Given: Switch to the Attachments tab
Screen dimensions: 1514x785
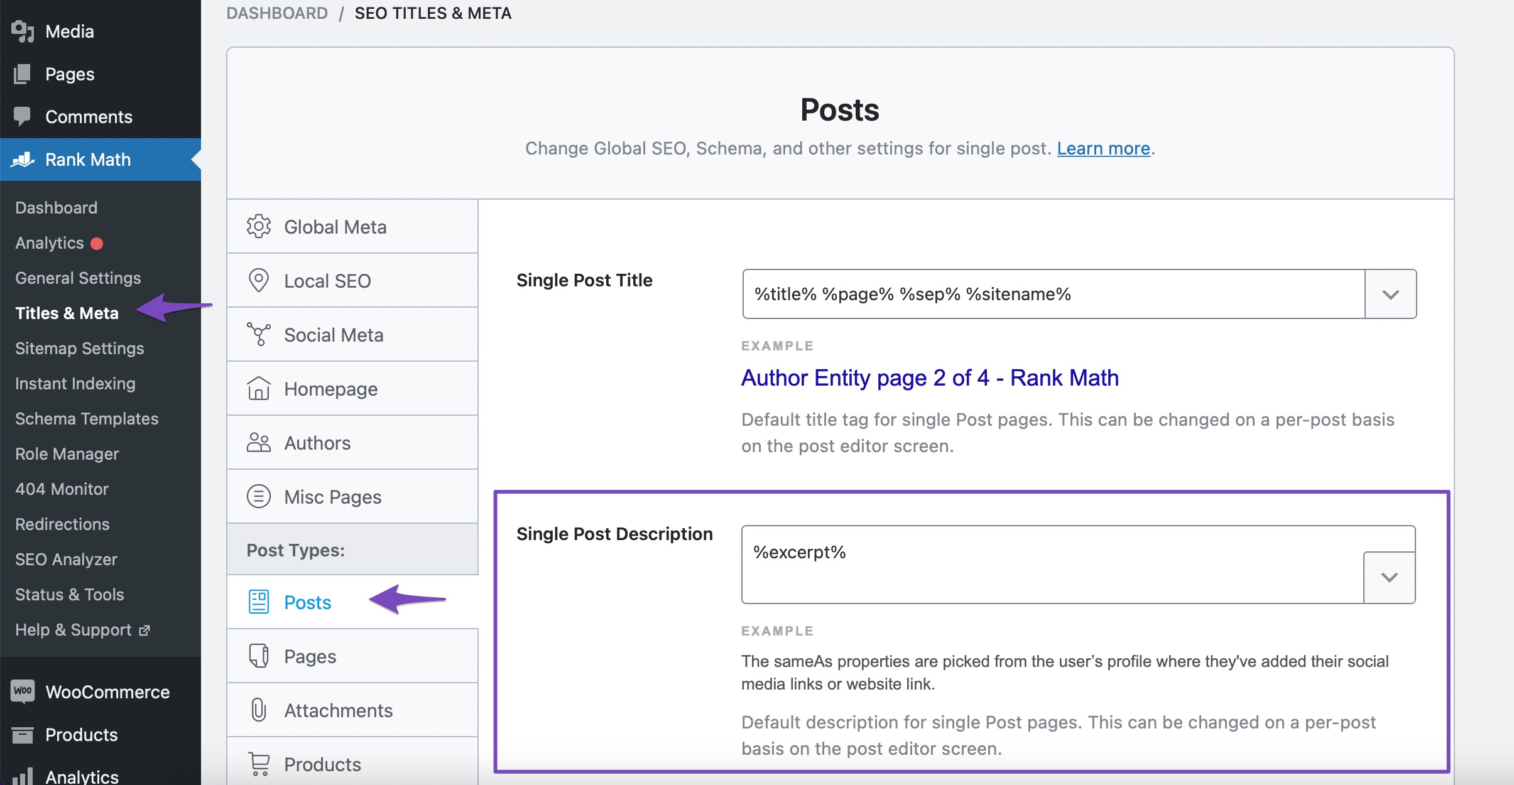Looking at the screenshot, I should [x=352, y=710].
